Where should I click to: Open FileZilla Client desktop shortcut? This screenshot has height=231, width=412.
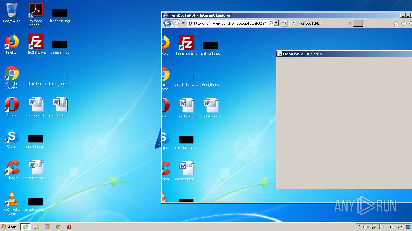tap(36, 44)
